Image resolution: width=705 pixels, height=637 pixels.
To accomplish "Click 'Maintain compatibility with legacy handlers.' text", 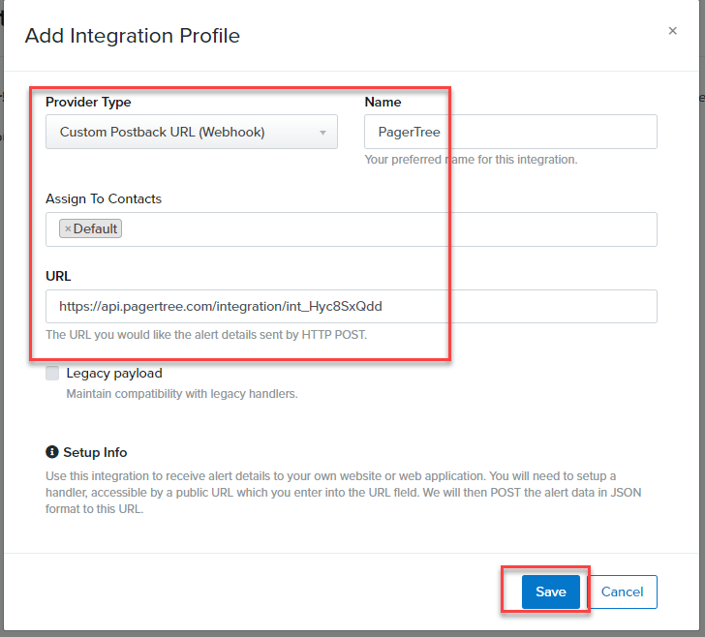I will click(182, 394).
